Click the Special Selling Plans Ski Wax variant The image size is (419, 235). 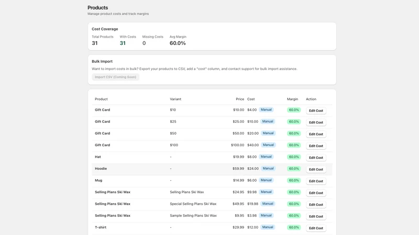pos(193,204)
